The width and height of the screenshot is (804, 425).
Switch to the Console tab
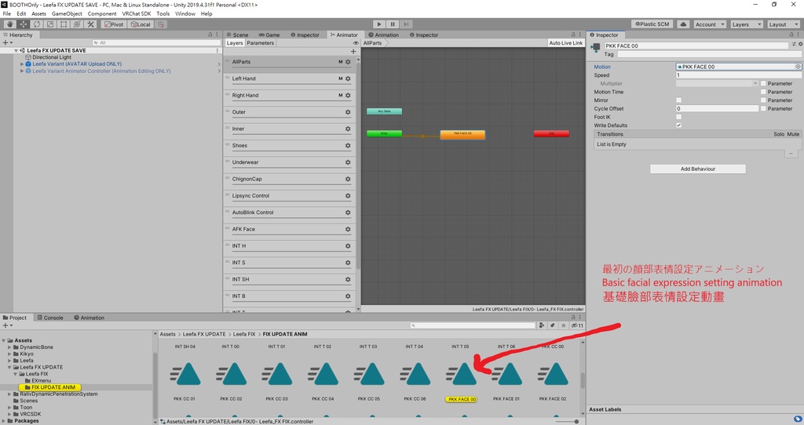click(50, 318)
